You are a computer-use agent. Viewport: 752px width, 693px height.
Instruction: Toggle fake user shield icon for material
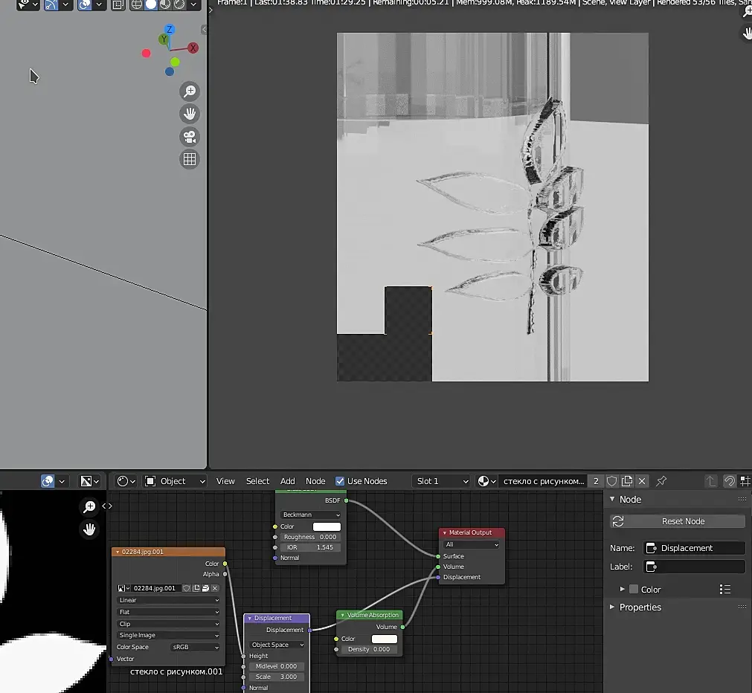click(x=612, y=481)
